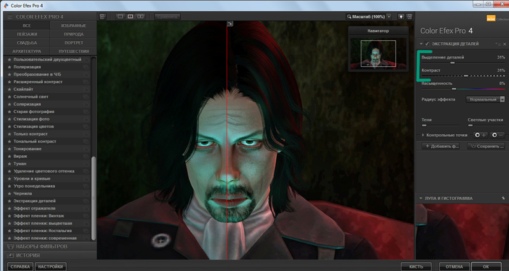Click the Кисть brush button
This screenshot has height=271, width=509.
click(416, 267)
